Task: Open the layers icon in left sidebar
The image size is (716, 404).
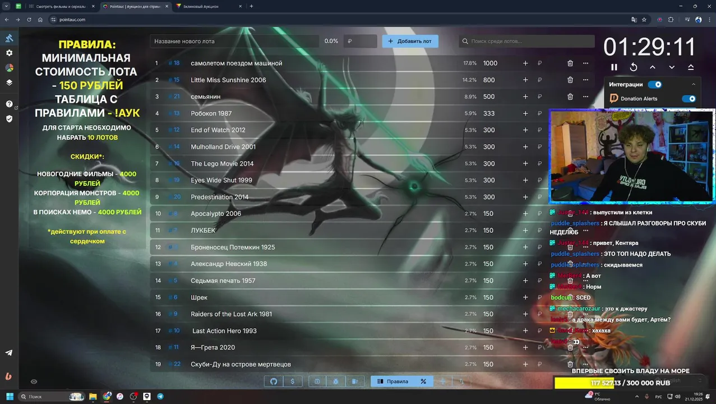Action: point(9,82)
